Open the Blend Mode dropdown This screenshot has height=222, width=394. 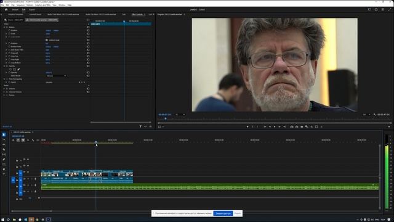pyautogui.click(x=57, y=76)
